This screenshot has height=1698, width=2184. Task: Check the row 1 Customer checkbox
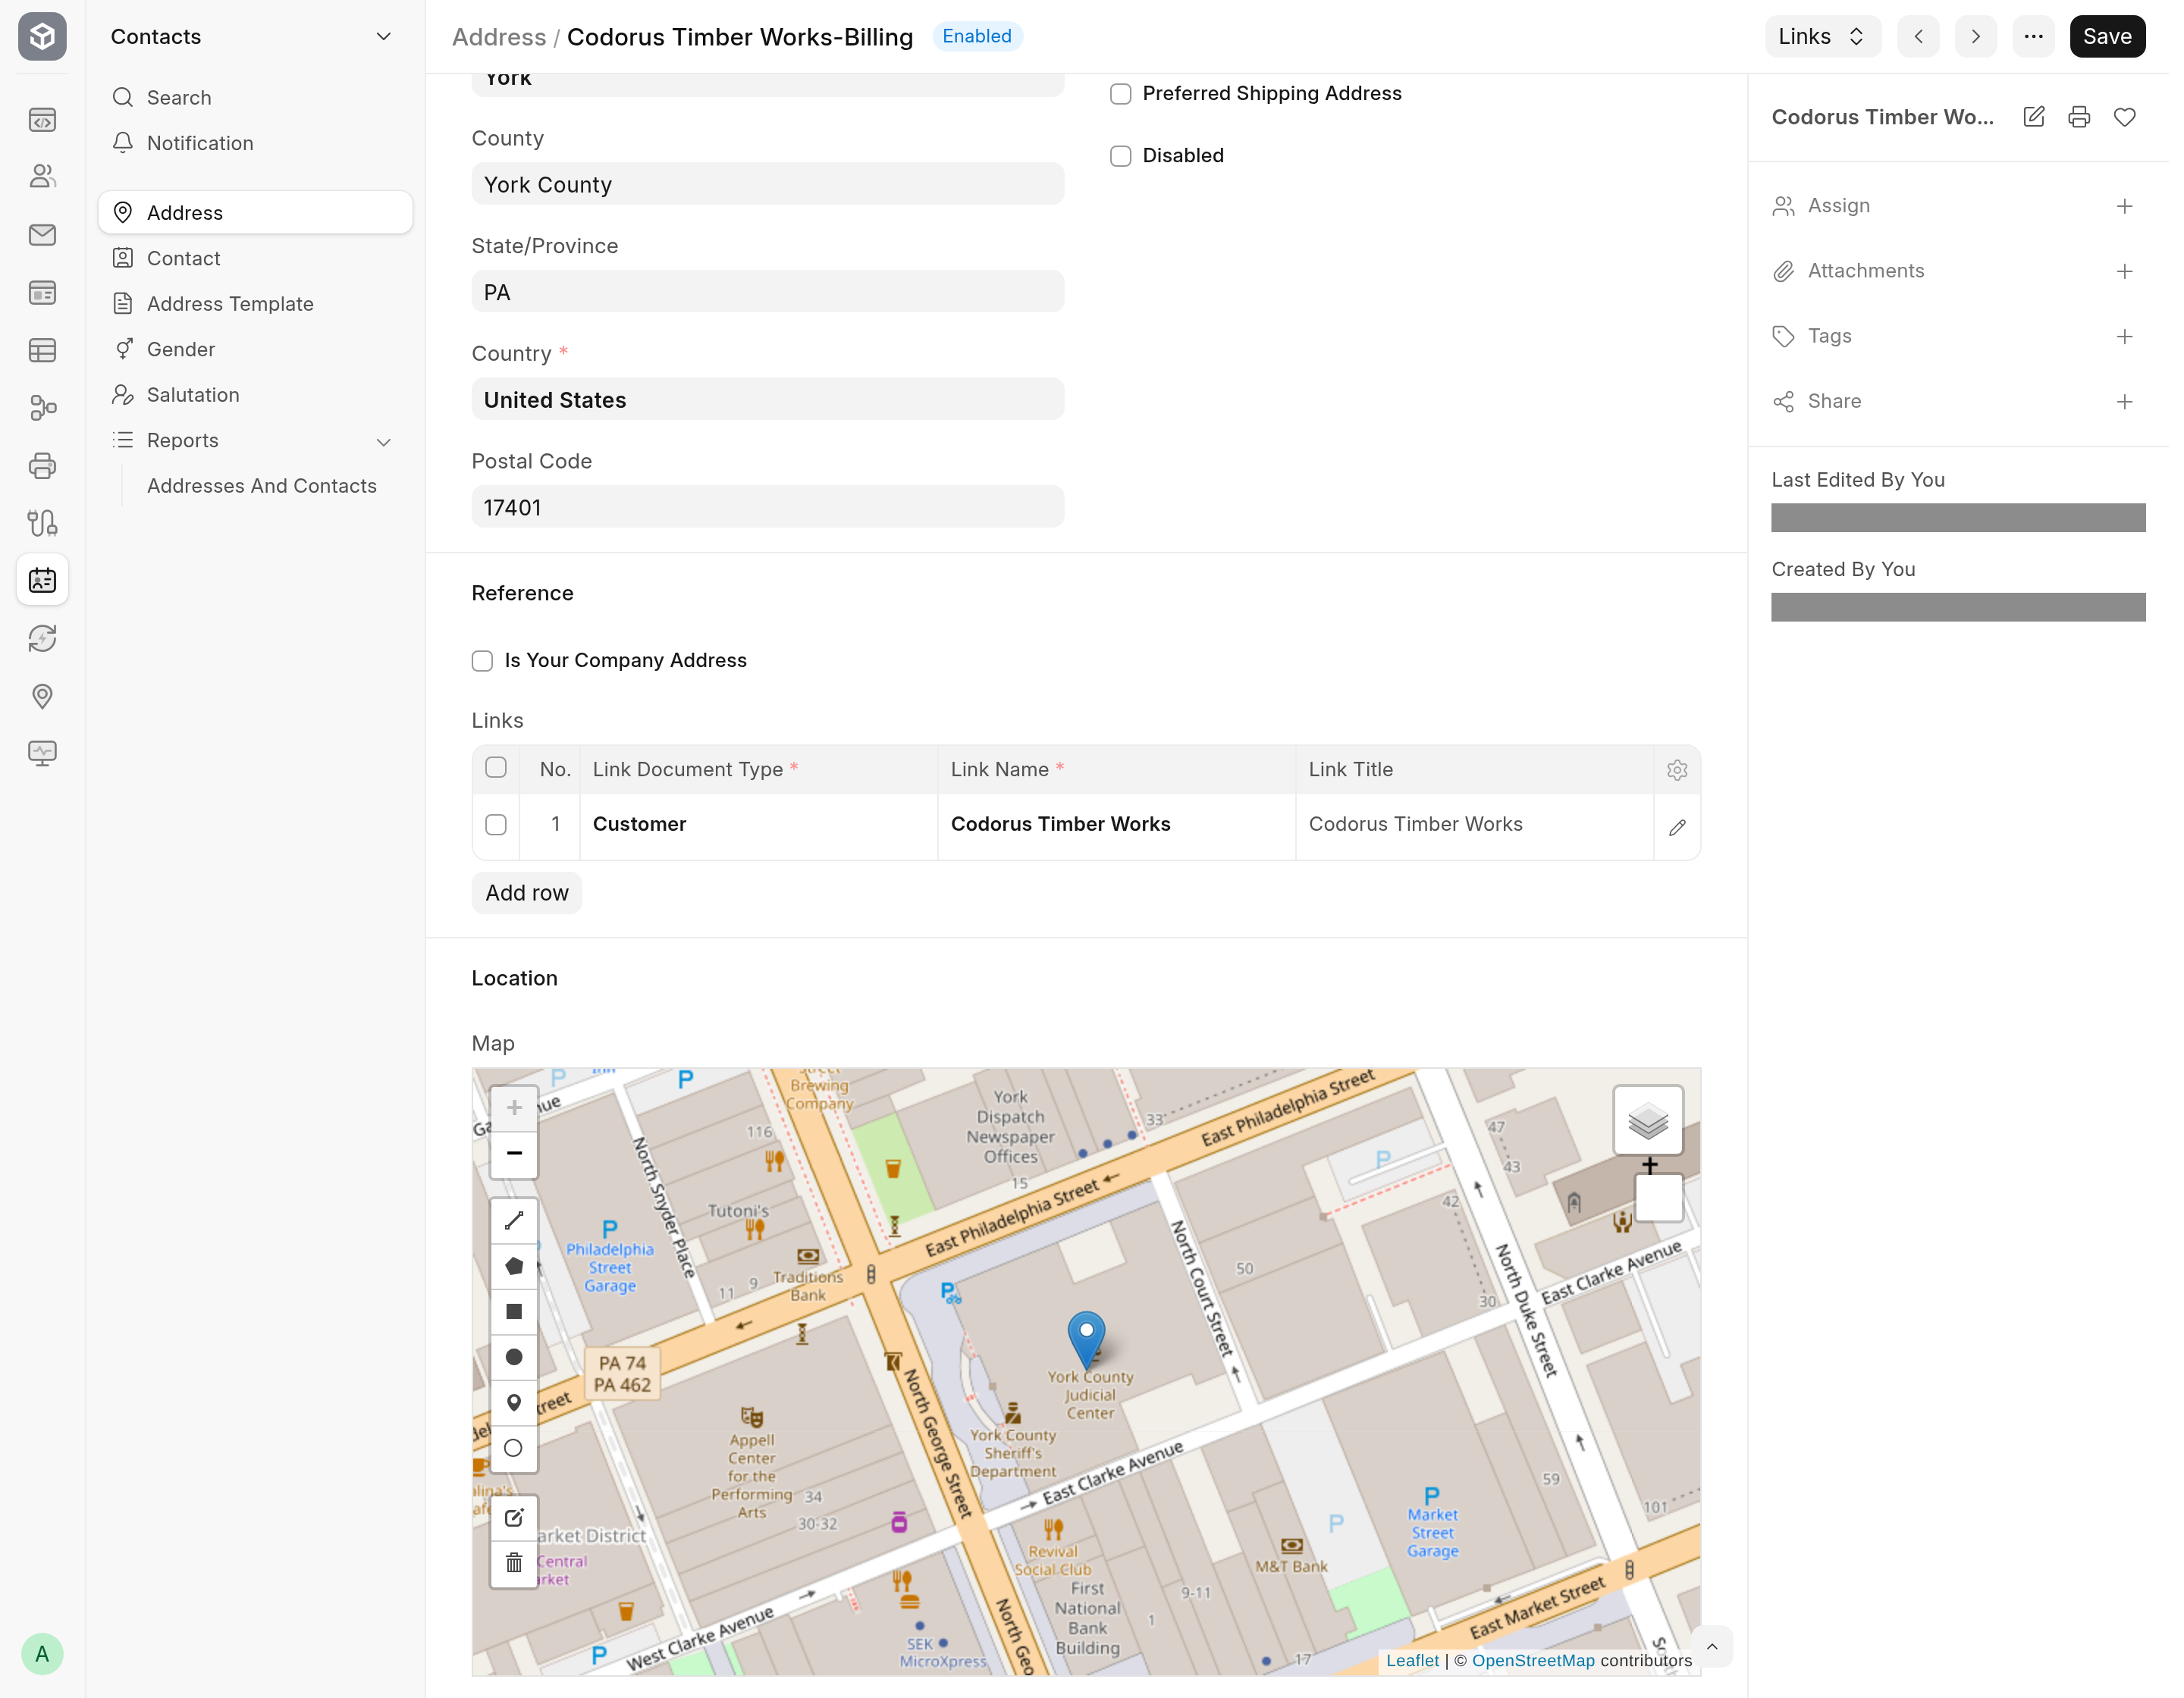[496, 825]
